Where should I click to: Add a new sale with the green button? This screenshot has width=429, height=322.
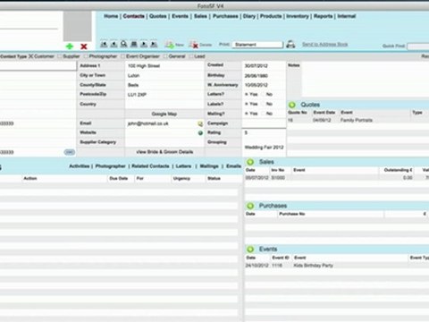250,162
